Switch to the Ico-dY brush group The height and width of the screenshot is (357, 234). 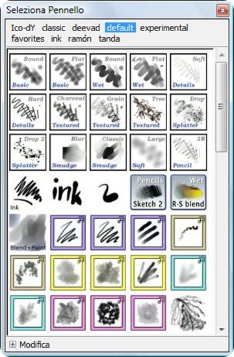(23, 28)
